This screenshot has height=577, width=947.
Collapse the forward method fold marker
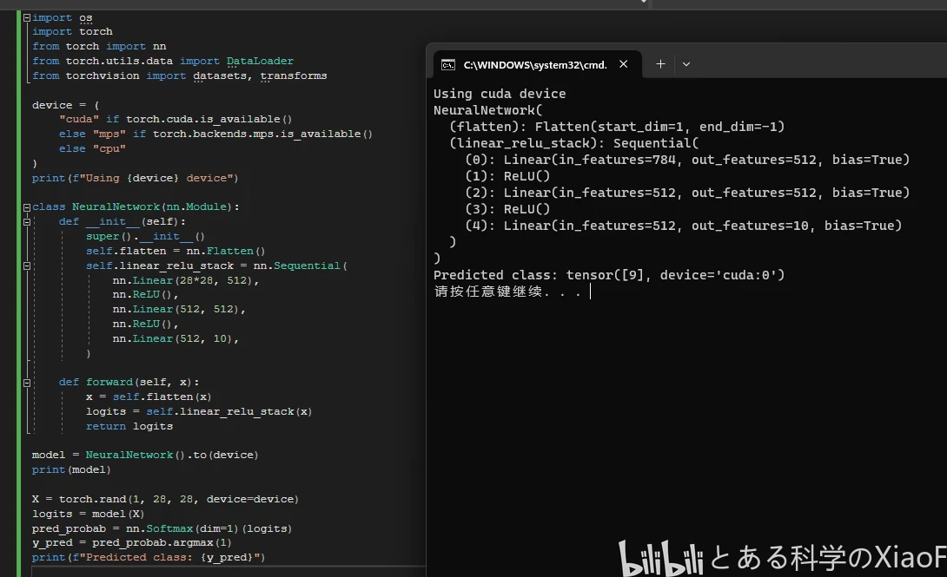[x=27, y=383]
